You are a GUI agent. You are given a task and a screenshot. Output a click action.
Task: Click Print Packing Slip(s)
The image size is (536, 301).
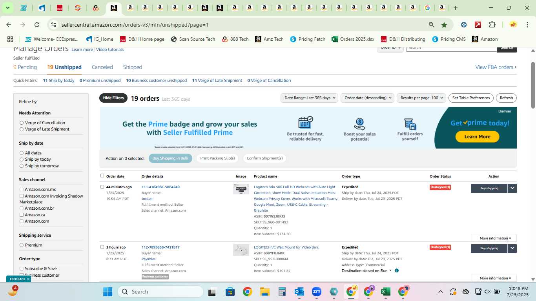pos(217,158)
